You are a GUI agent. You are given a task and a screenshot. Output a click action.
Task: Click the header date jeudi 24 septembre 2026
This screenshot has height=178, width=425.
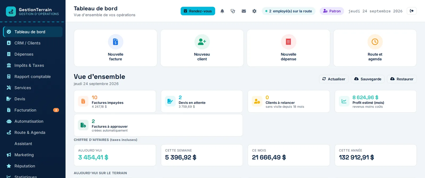point(375,11)
